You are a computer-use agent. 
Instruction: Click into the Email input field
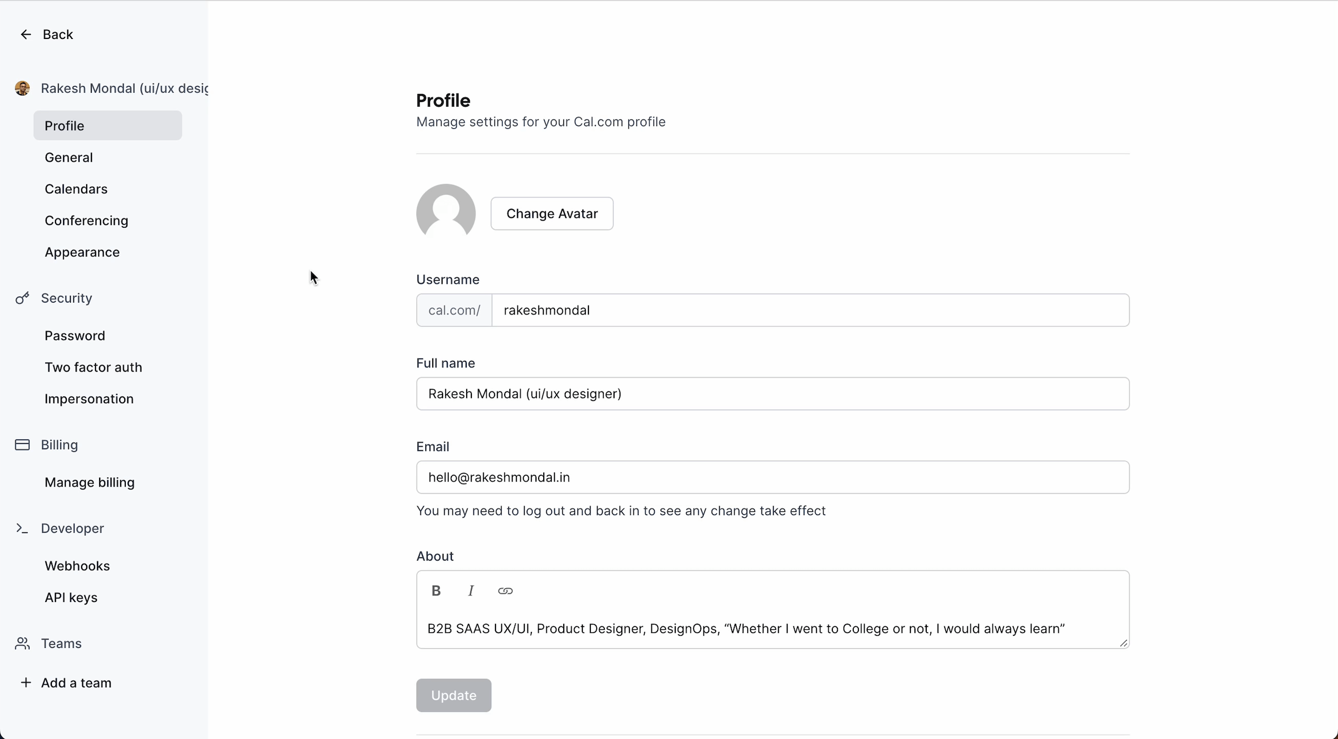[772, 477]
